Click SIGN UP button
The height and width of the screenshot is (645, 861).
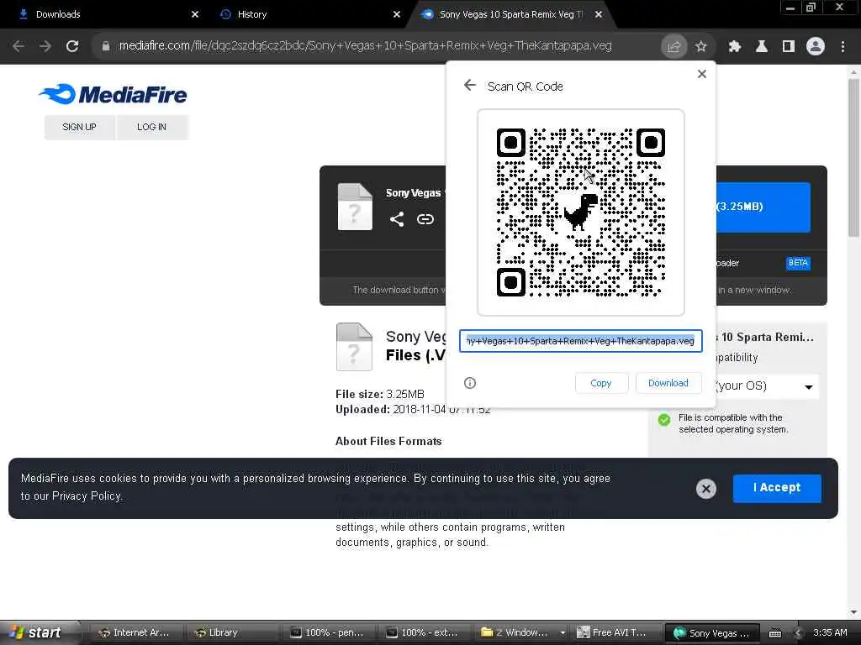tap(80, 128)
